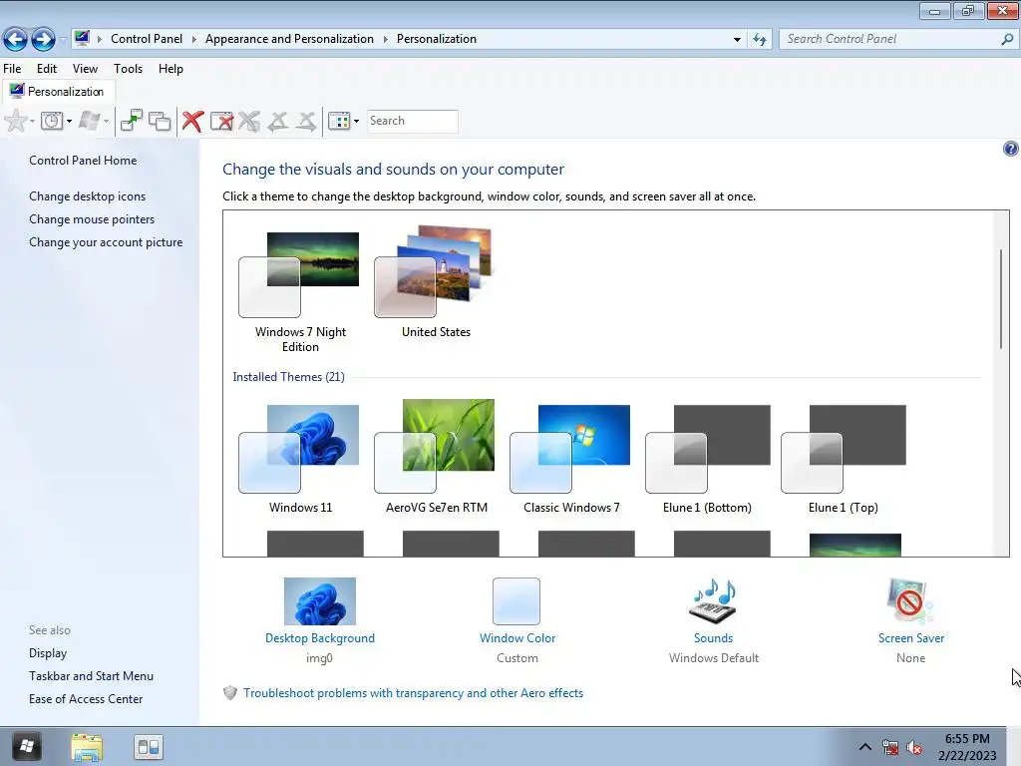
Task: Click the muted volume tray icon
Action: pos(915,748)
